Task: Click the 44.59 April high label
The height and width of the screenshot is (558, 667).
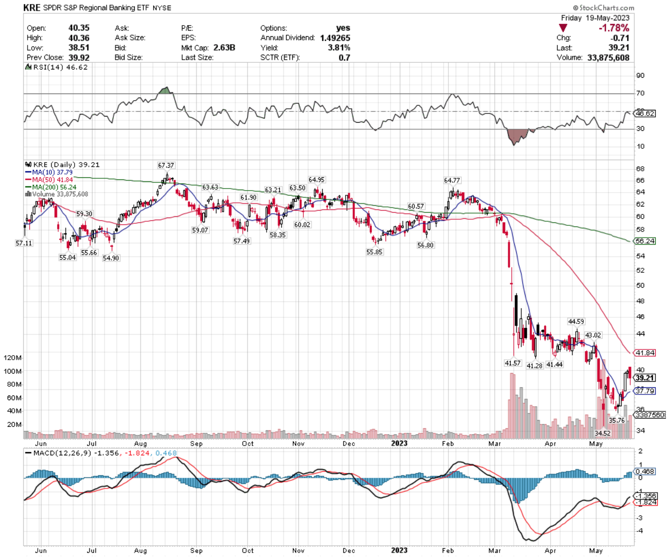Action: [x=576, y=321]
